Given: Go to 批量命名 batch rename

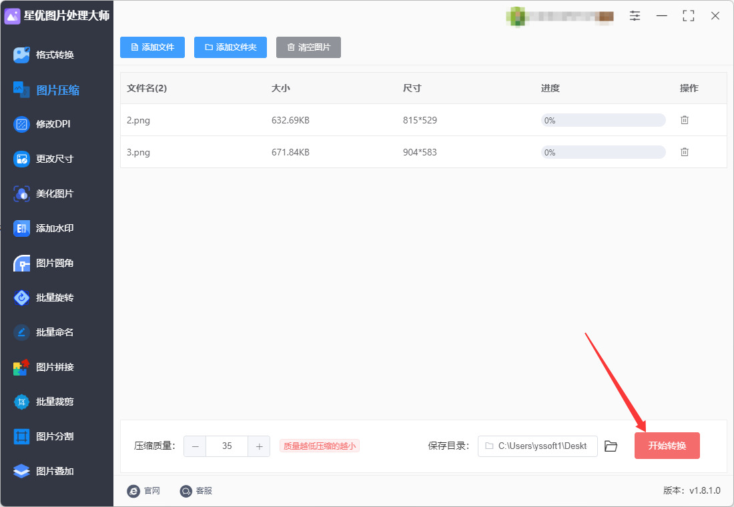Looking at the screenshot, I should coord(43,332).
